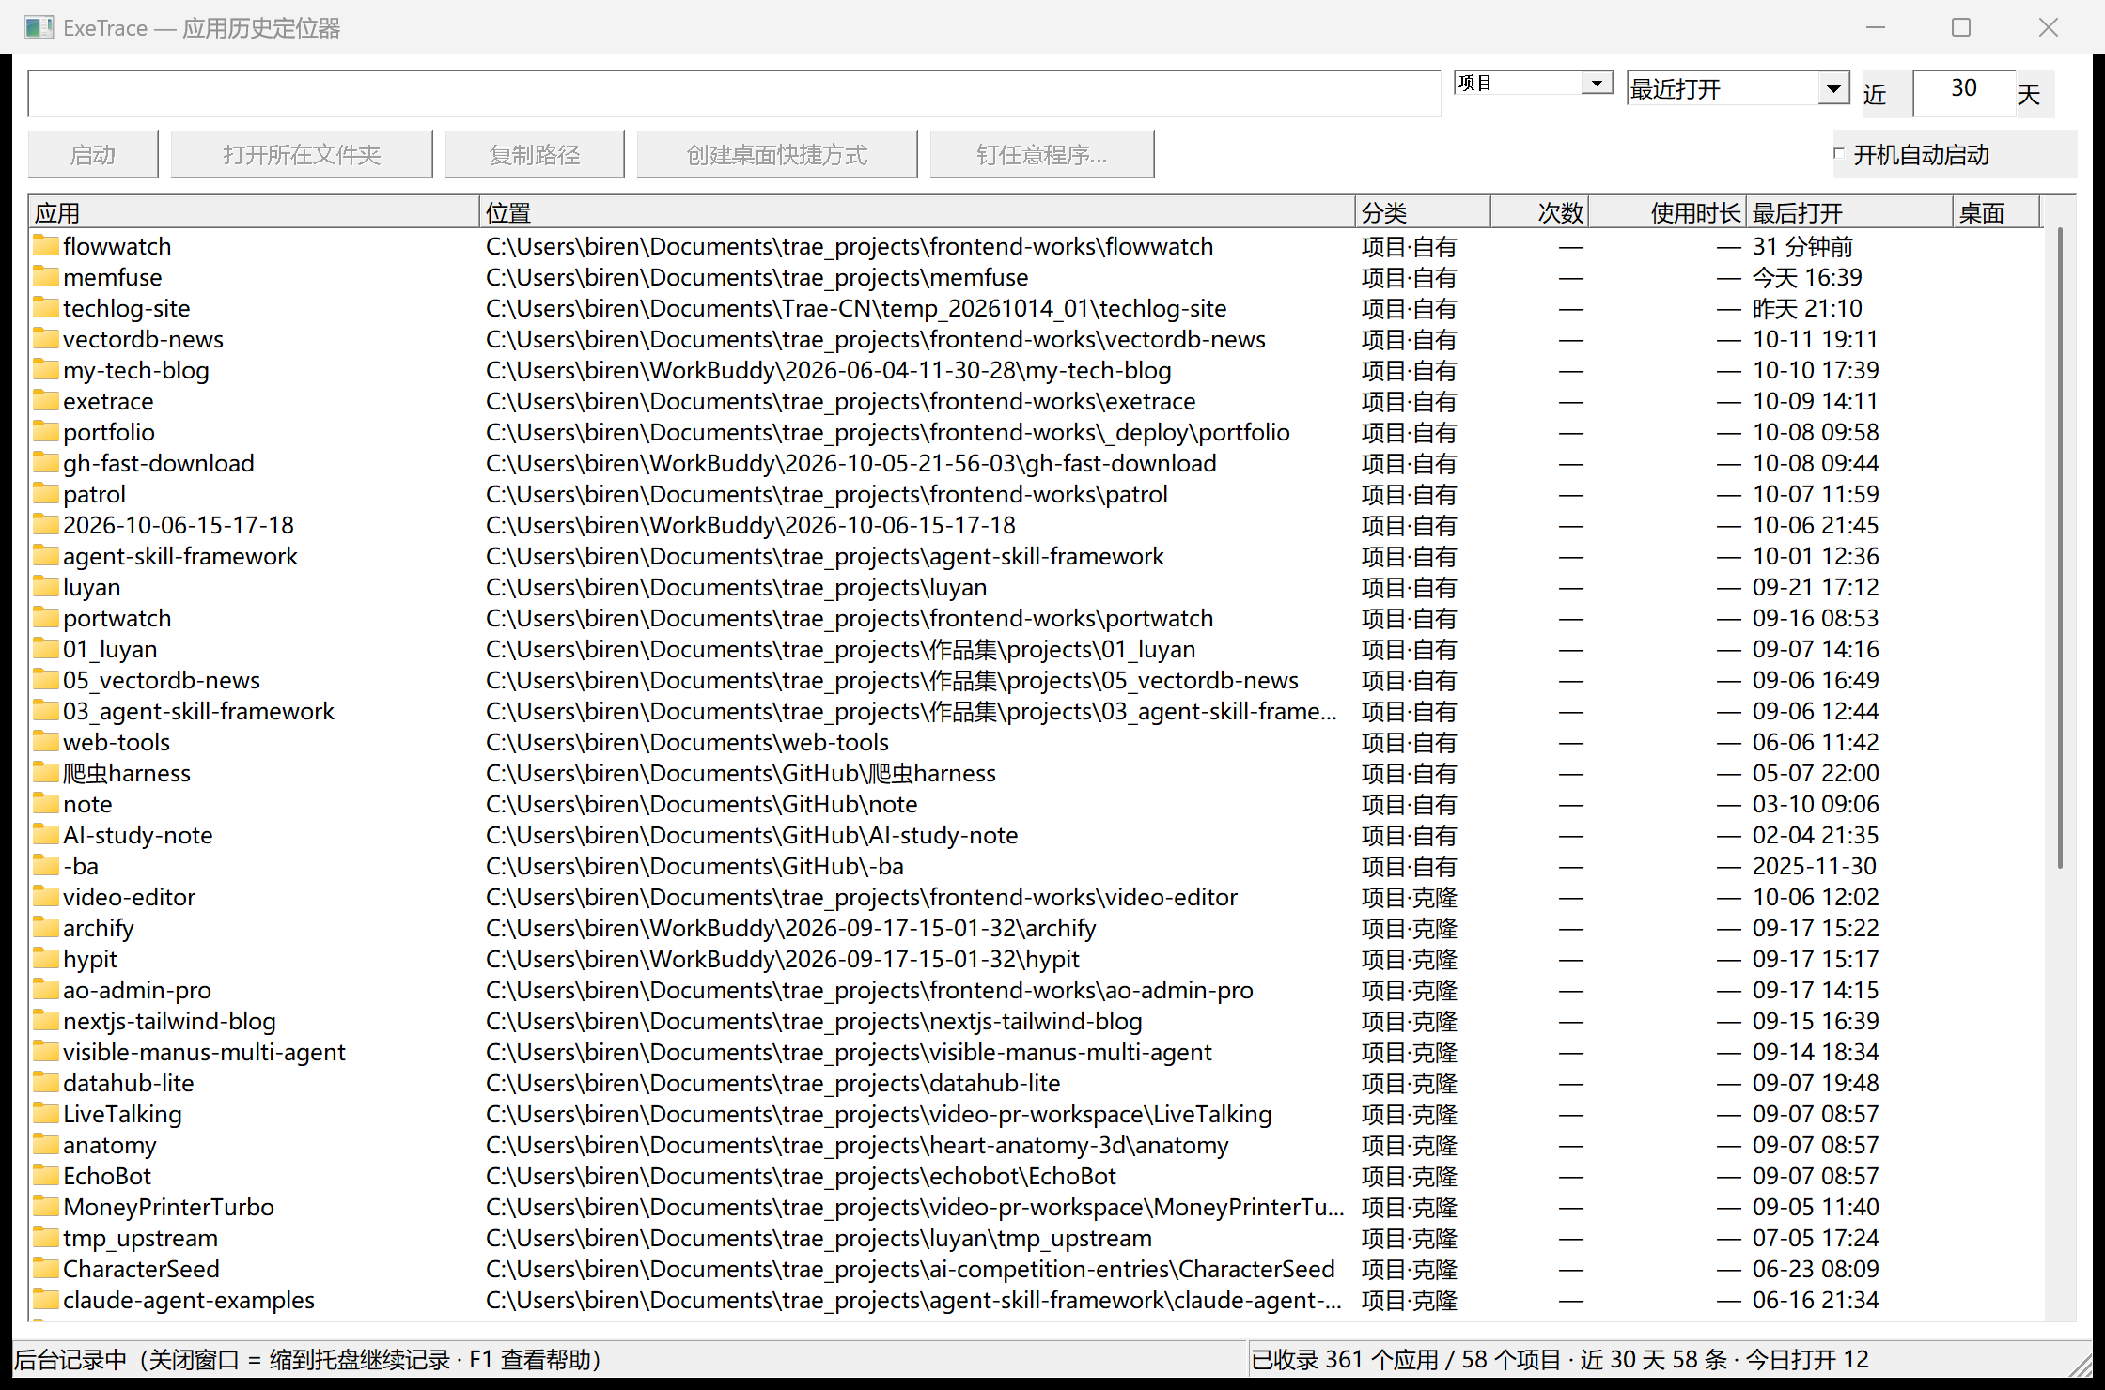Sort by the 最后打开 column header

point(1849,213)
